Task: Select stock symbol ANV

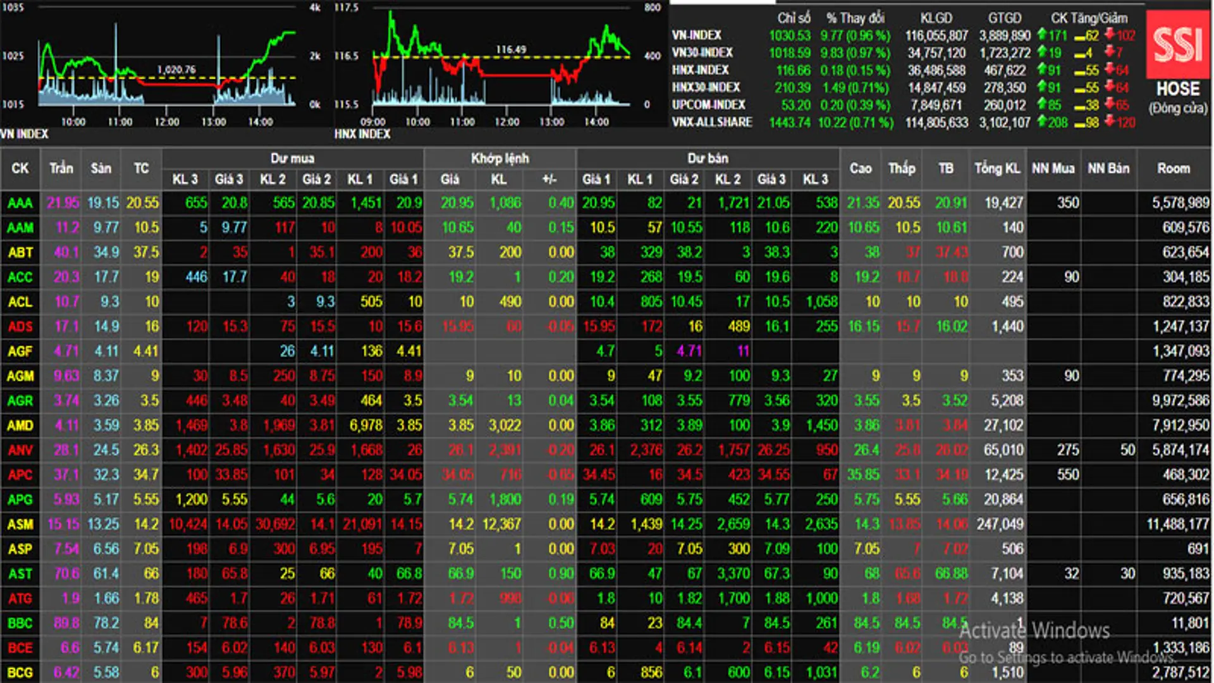Action: [20, 450]
